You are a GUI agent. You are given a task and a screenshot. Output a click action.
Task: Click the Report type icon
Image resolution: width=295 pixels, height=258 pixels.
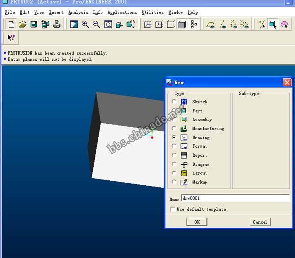click(184, 155)
